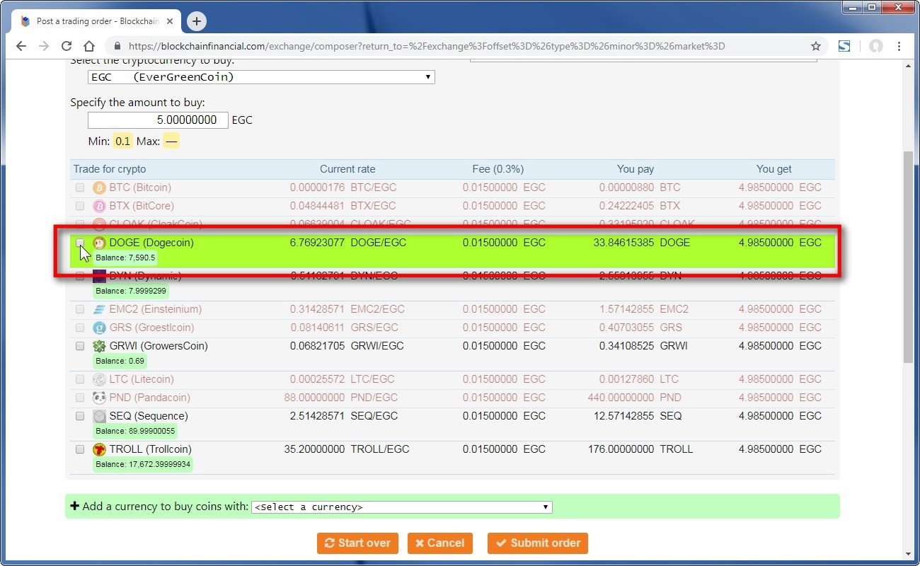Click the GrowersCoin green icon
The height and width of the screenshot is (566, 920).
(x=99, y=346)
